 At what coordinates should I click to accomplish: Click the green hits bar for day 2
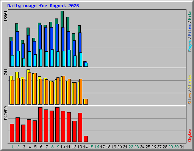[17, 27]
